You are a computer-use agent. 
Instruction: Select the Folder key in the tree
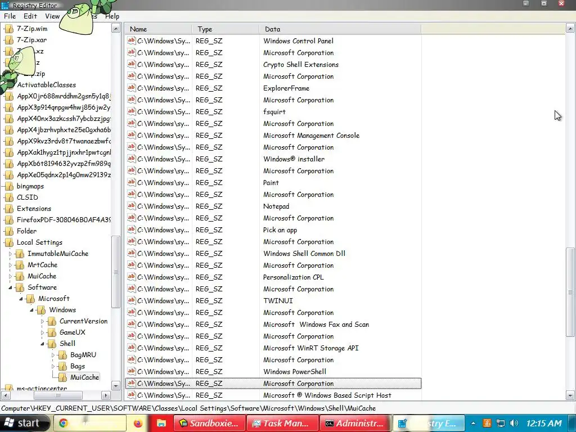pos(26,231)
